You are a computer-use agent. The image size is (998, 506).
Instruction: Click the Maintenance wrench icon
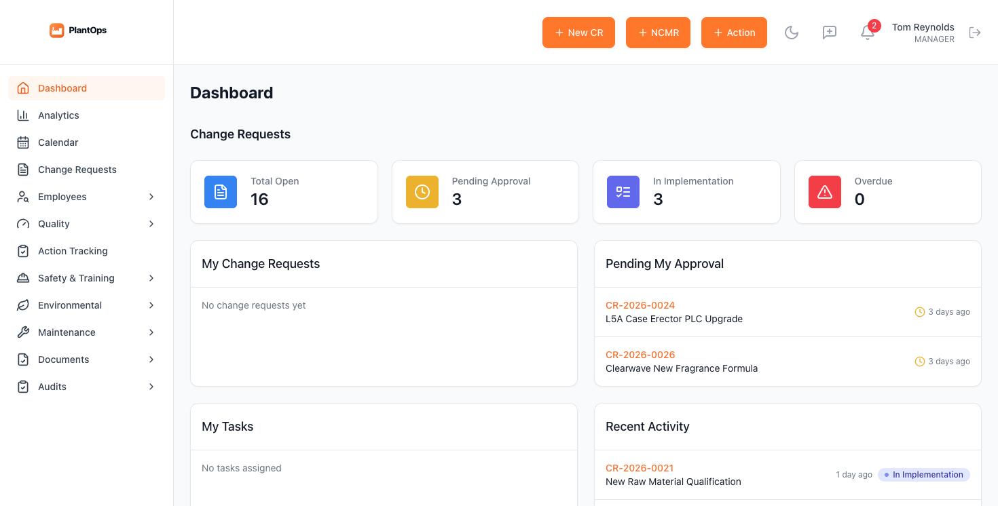(x=23, y=332)
